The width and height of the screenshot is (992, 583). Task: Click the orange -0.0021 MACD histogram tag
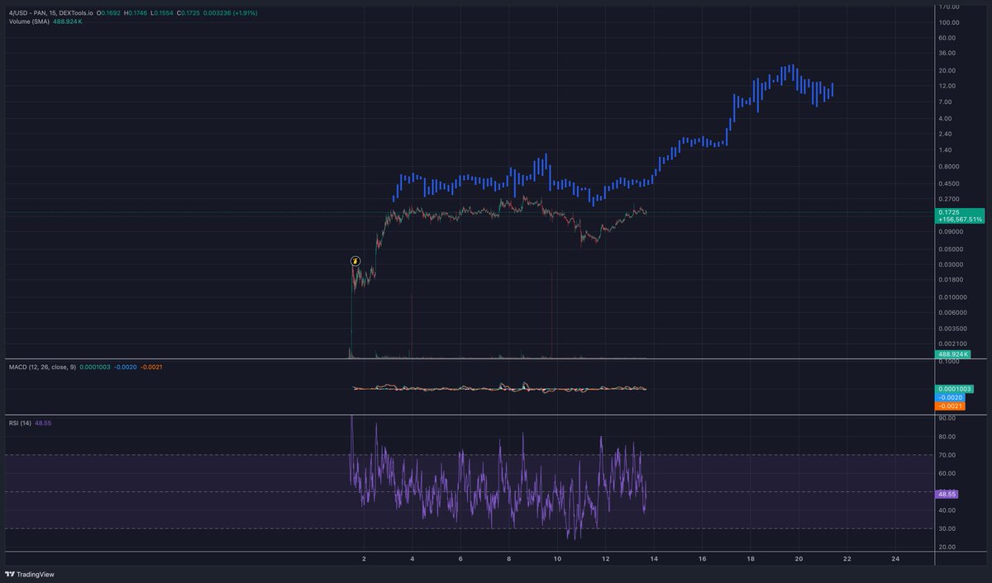[x=949, y=406]
